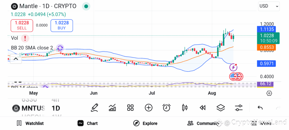Select the pencil drawing tool
The height and width of the screenshot is (130, 289).
(95, 108)
